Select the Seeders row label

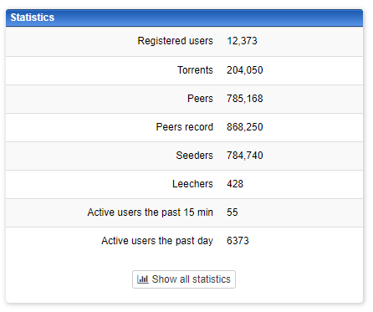194,156
